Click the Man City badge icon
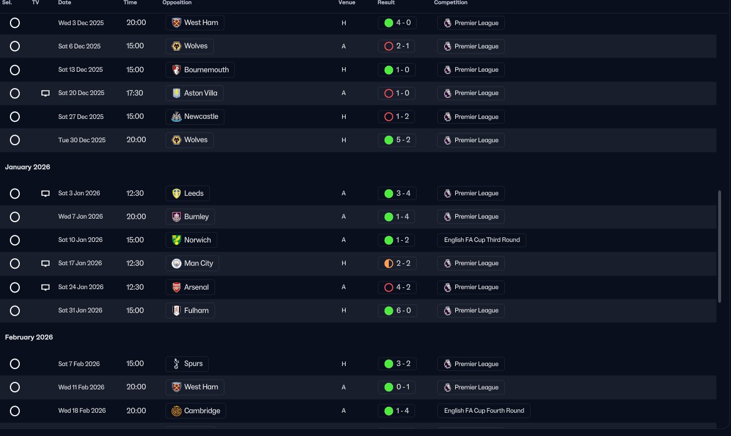The image size is (731, 436). tap(176, 263)
